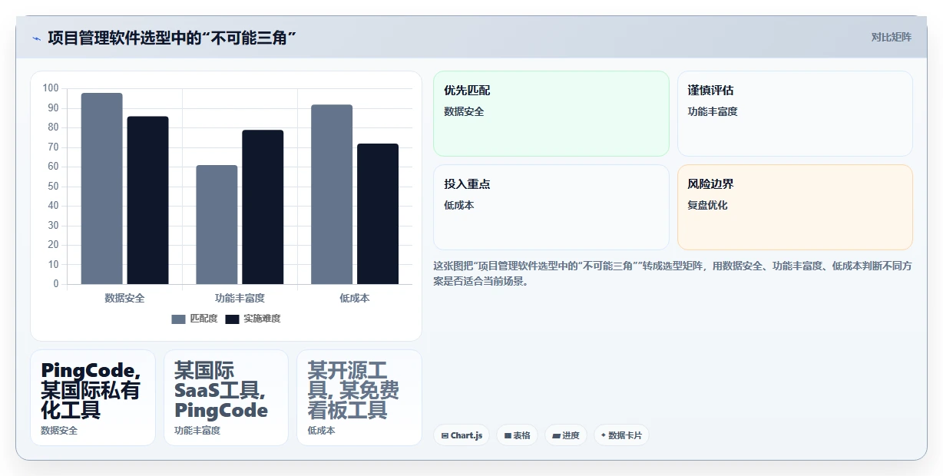Click the 100 y-axis value
This screenshot has width=943, height=476.
(x=51, y=88)
